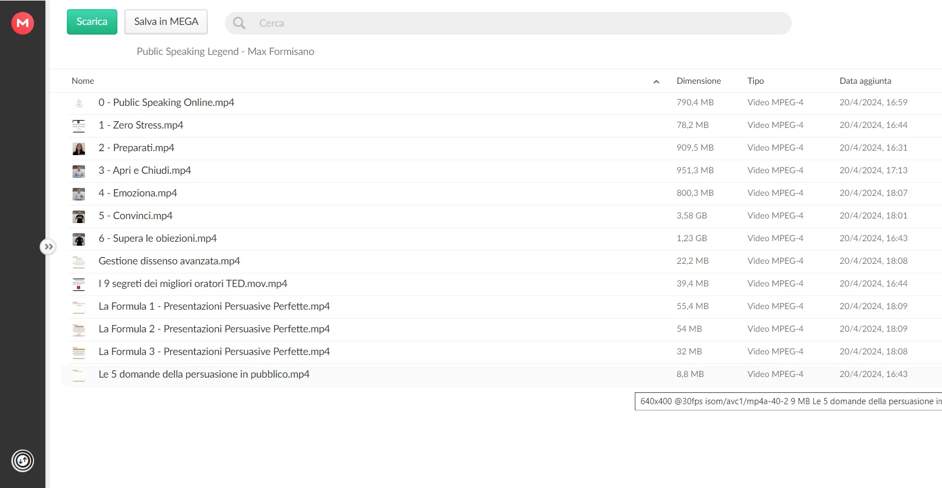Image resolution: width=942 pixels, height=488 pixels.
Task: Click the 3,58 GB size value
Action: [x=691, y=216]
